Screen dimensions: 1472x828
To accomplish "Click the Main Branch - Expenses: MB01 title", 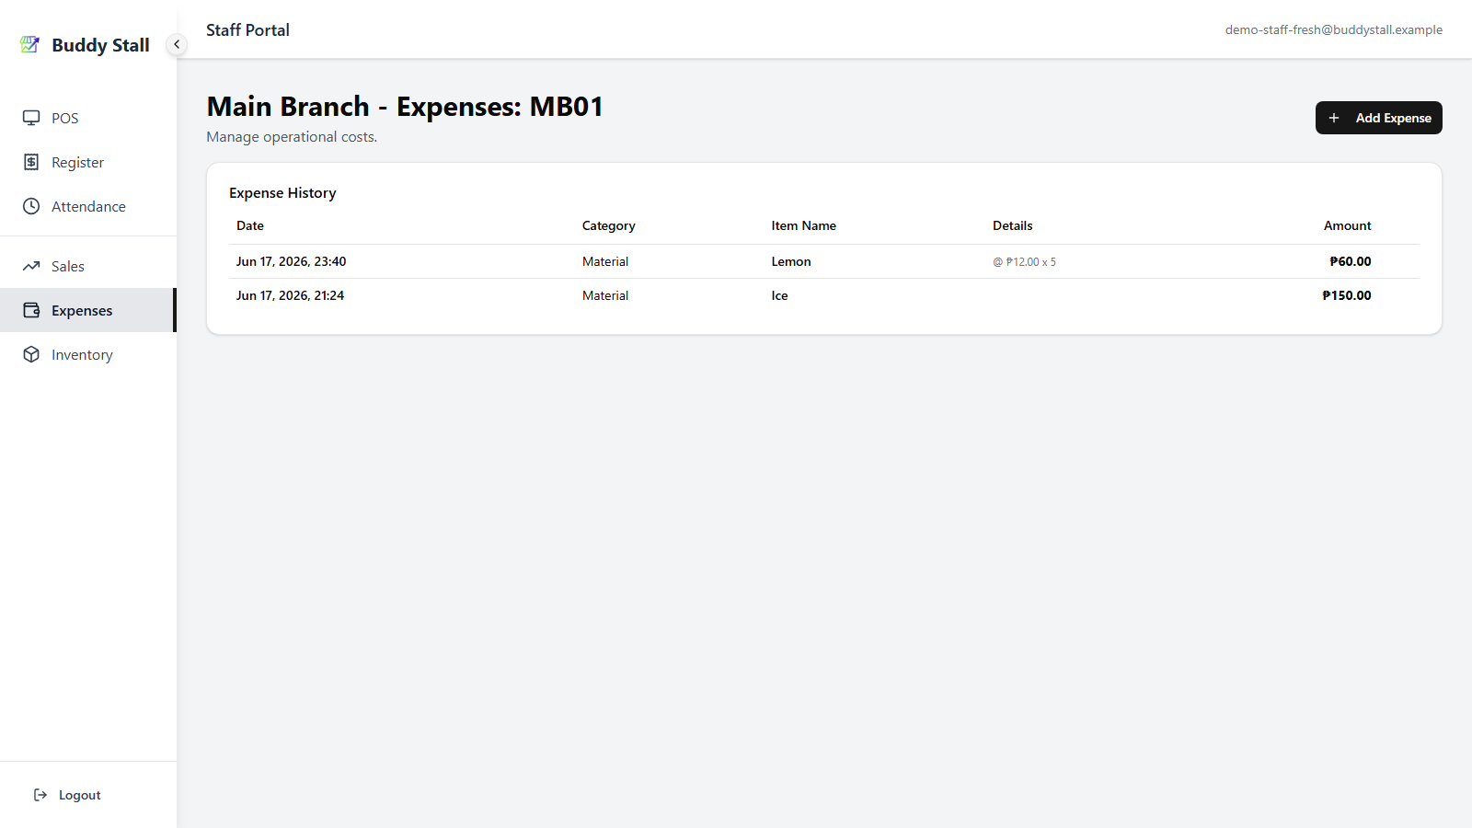I will click(x=405, y=107).
